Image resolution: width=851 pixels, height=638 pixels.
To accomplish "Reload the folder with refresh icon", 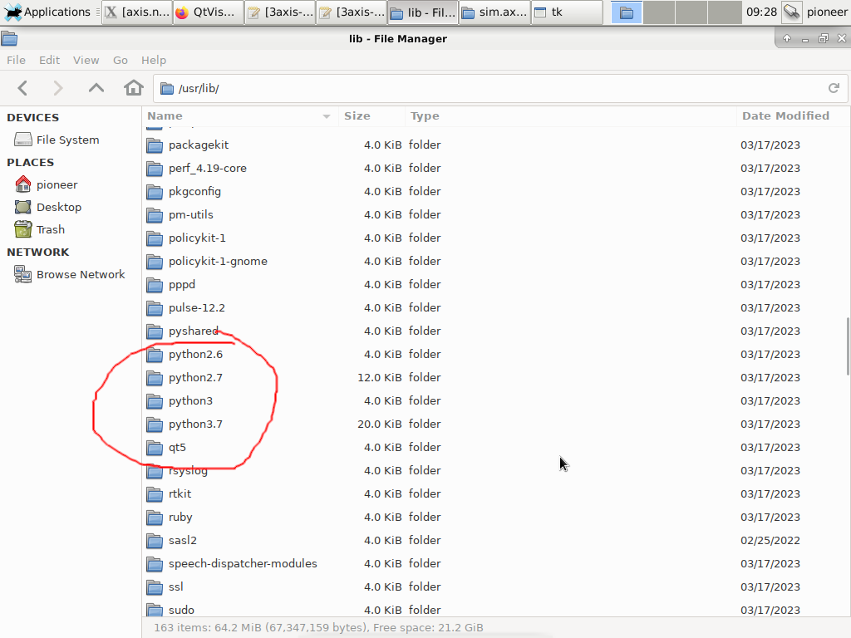I will click(x=834, y=88).
